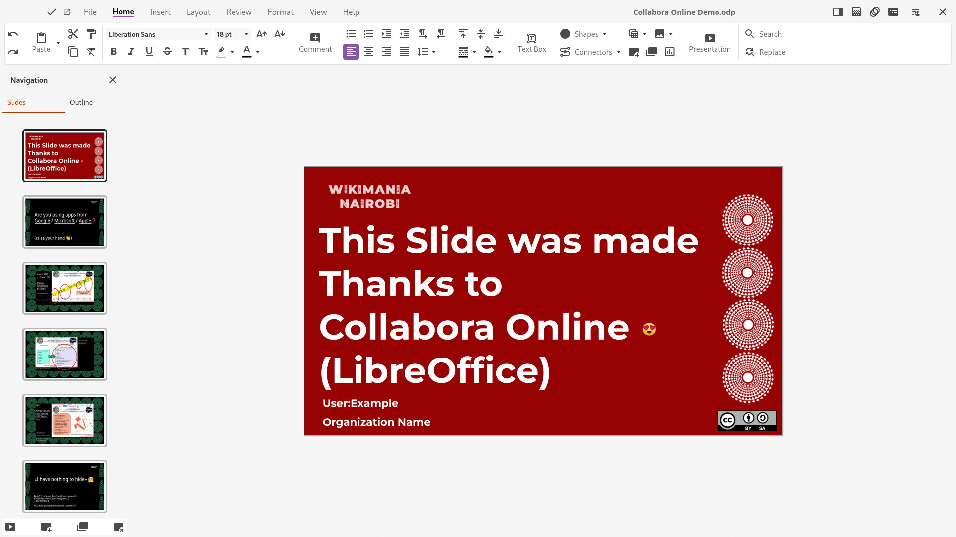Screen dimensions: 956x537
Task: Click start slideshow icon at bottom-left
Action: click(10, 527)
